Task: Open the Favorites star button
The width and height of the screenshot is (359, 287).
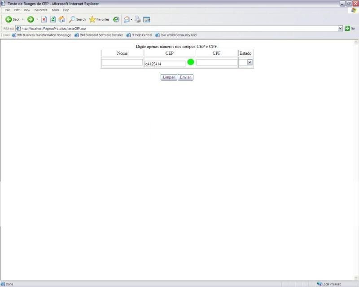Action: pos(99,19)
